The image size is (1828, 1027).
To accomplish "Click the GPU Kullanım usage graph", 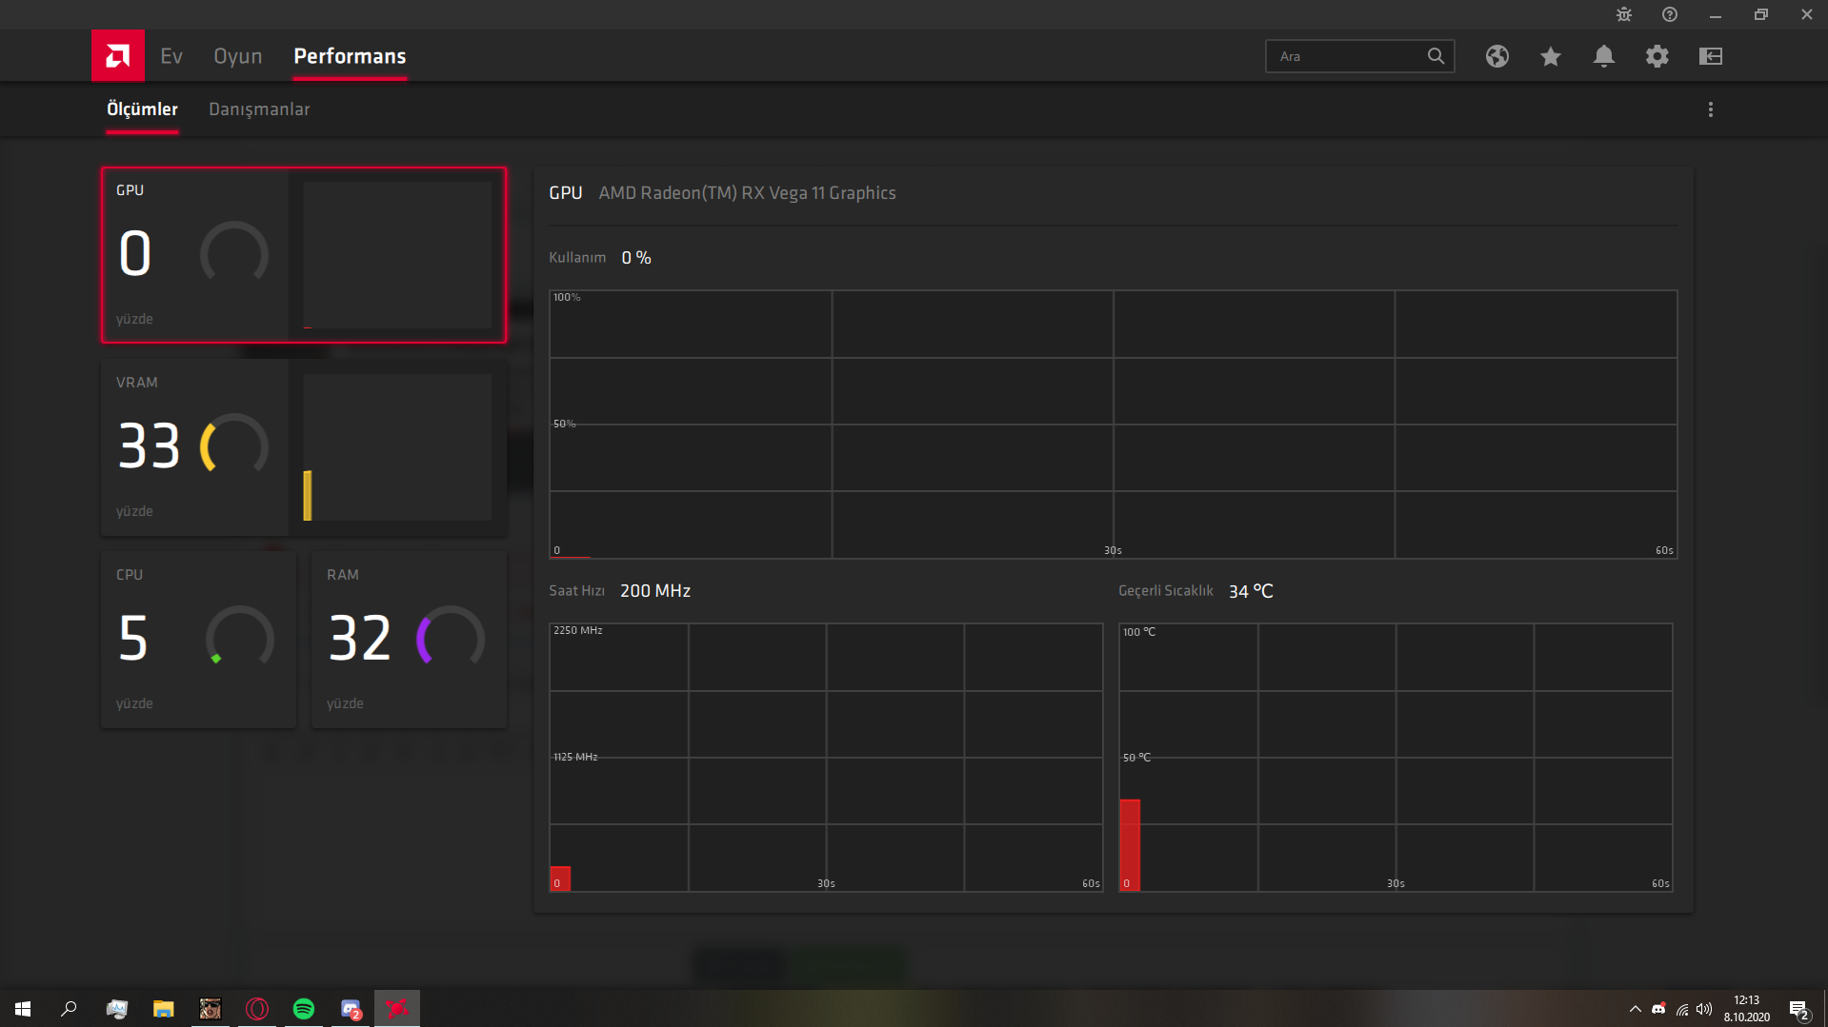I will point(1113,424).
